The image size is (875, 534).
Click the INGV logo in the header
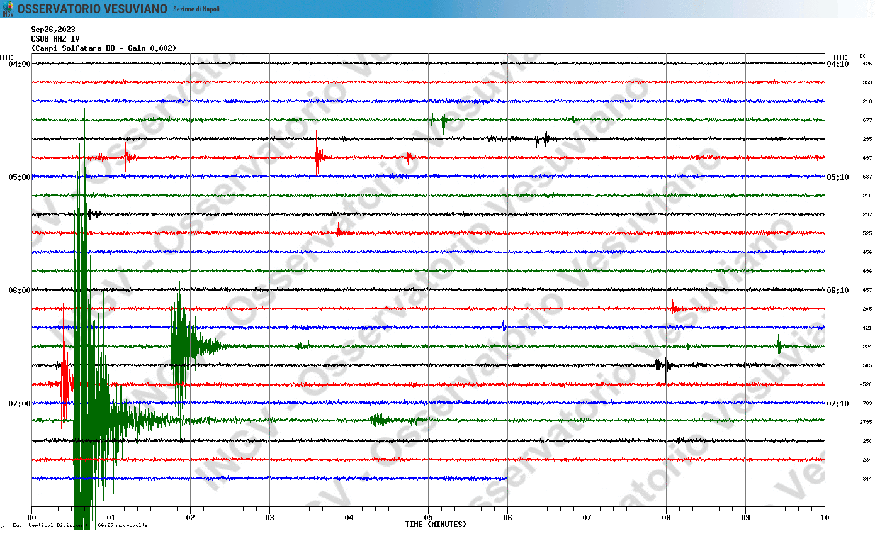8,9
